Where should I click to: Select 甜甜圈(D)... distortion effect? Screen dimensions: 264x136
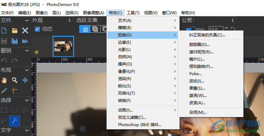(x=210, y=45)
